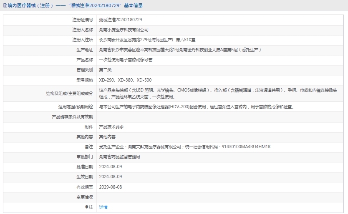This screenshot has height=214, width=348.
Task: Click 产品技术要求 in the 附件 row
Action: pyautogui.click(x=111, y=127)
